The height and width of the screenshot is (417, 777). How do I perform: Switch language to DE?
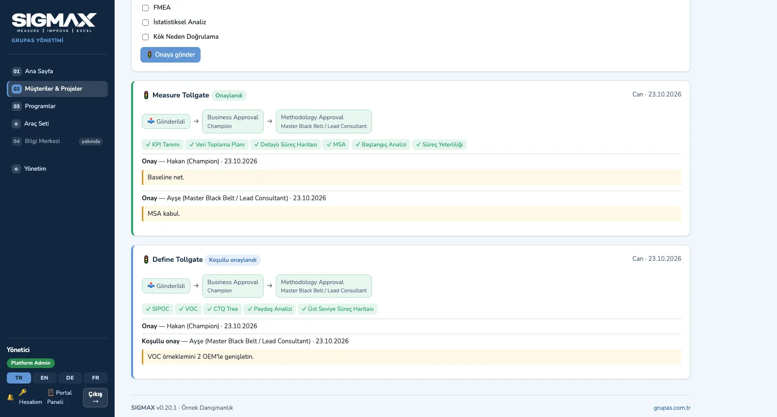(x=70, y=378)
